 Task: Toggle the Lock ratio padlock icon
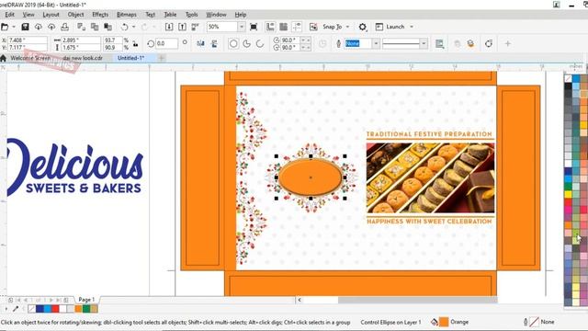click(x=135, y=44)
